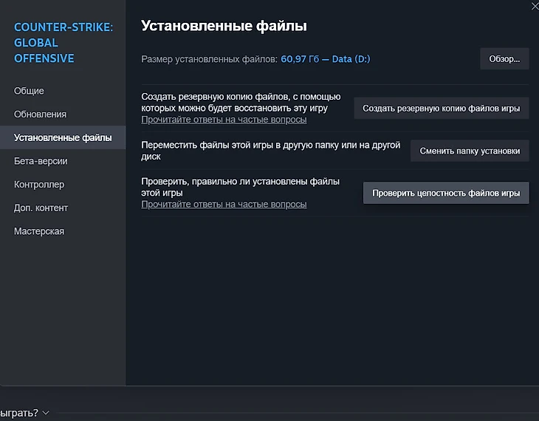Switch to the Обновления tab
This screenshot has width=539, height=421.
pos(40,114)
